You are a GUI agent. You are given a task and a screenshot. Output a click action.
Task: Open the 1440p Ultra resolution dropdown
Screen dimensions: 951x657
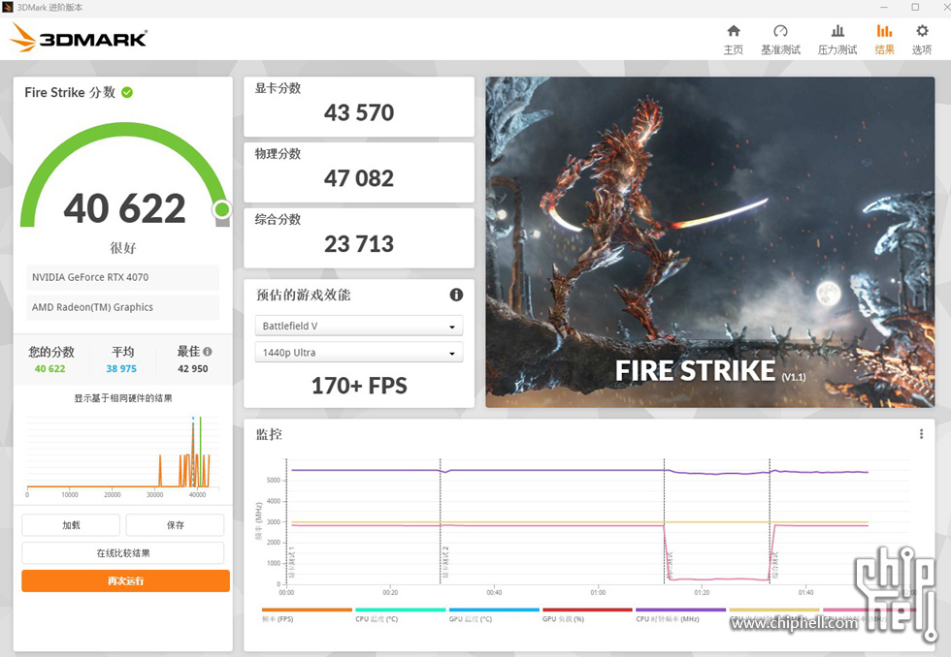pos(359,353)
